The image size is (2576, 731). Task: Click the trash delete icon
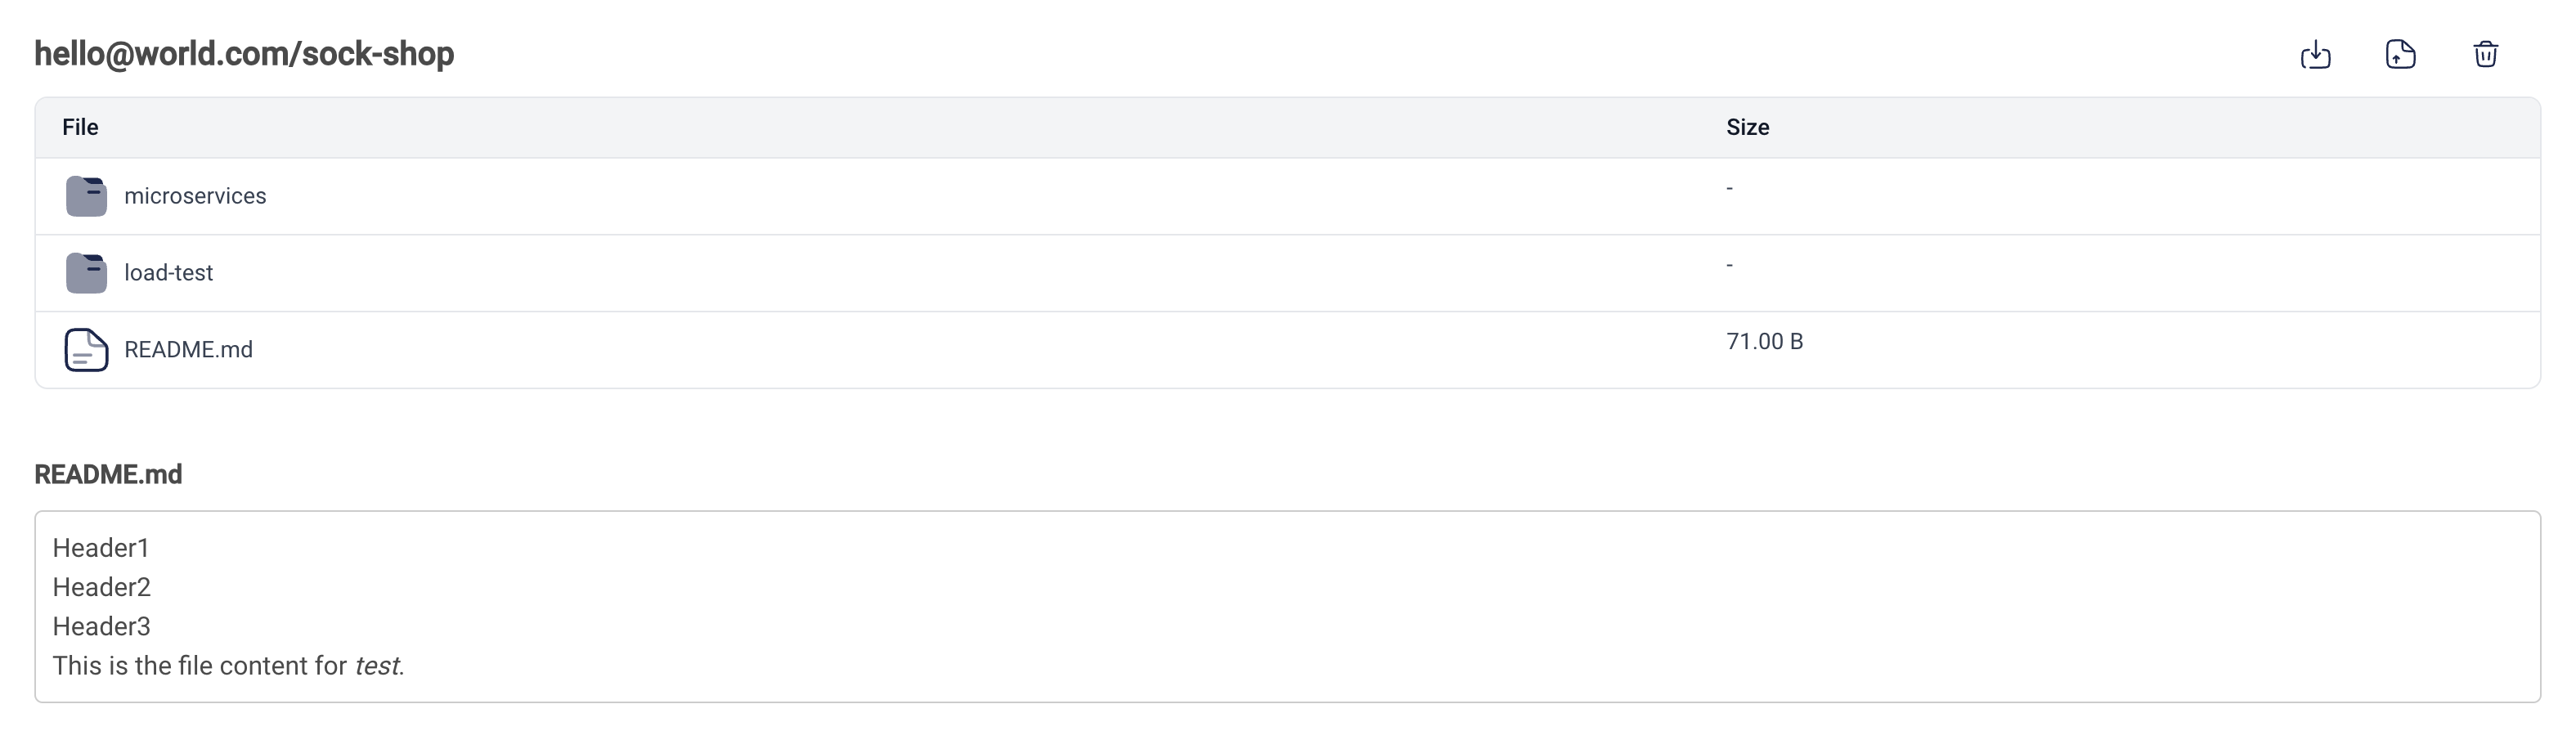pyautogui.click(x=2485, y=54)
